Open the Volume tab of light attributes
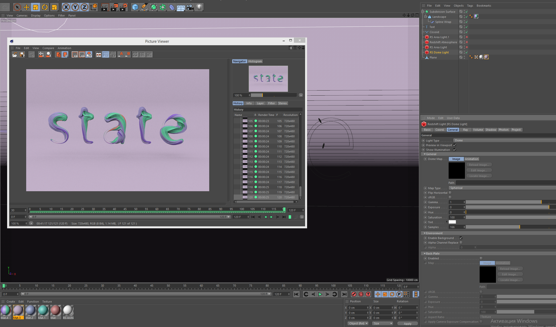This screenshot has height=327, width=556. click(478, 130)
